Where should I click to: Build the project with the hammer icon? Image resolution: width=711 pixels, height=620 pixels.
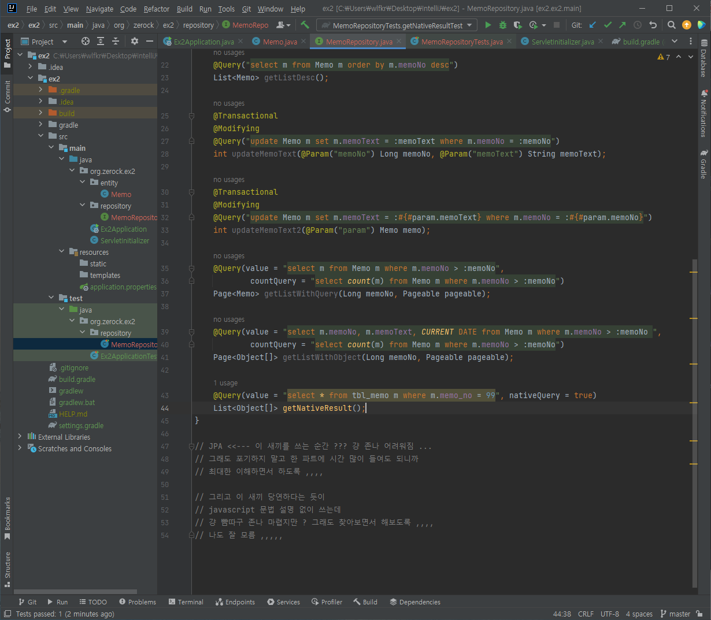click(305, 25)
